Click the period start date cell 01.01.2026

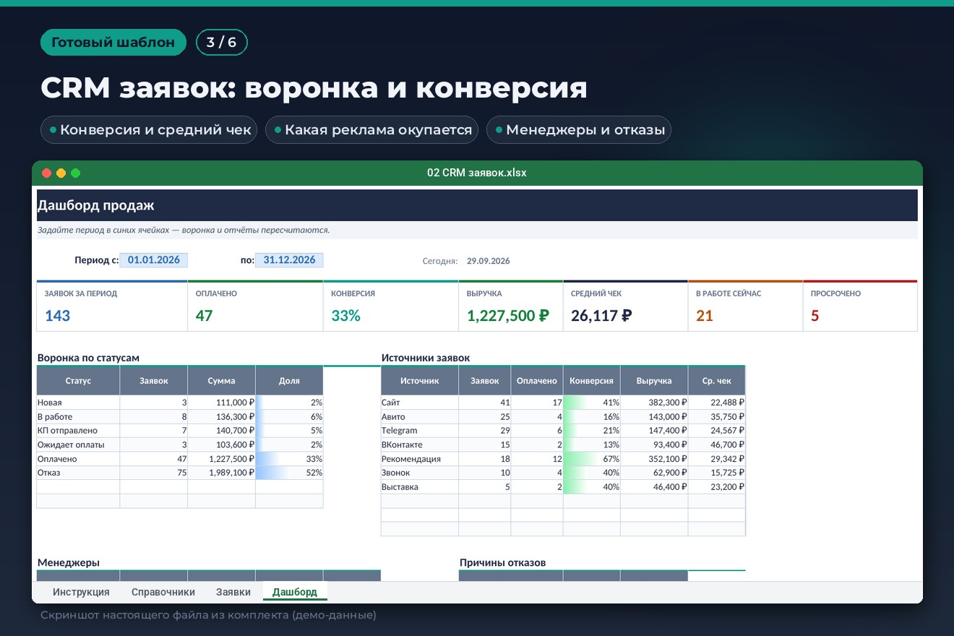(x=154, y=260)
